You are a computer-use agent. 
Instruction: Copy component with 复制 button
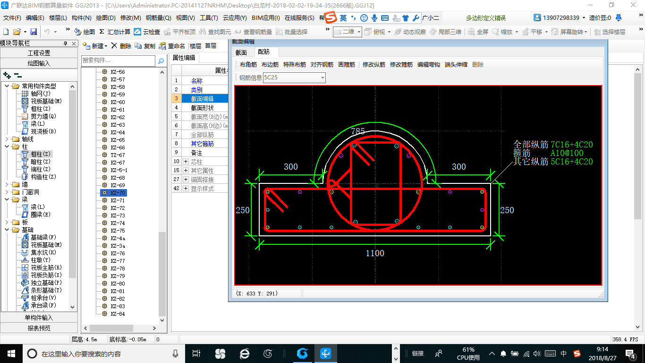(x=145, y=46)
